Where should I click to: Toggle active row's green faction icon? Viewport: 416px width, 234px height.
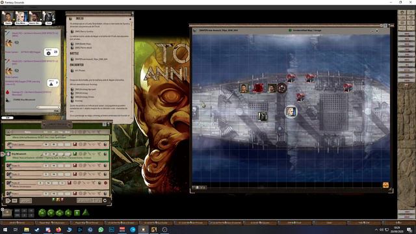pyautogui.click(x=75, y=154)
